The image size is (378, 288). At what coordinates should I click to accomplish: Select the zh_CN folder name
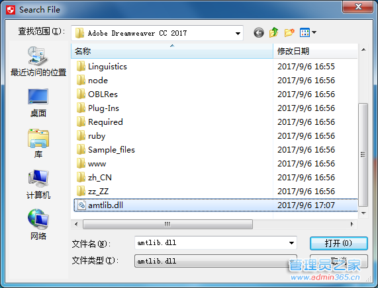(100, 178)
